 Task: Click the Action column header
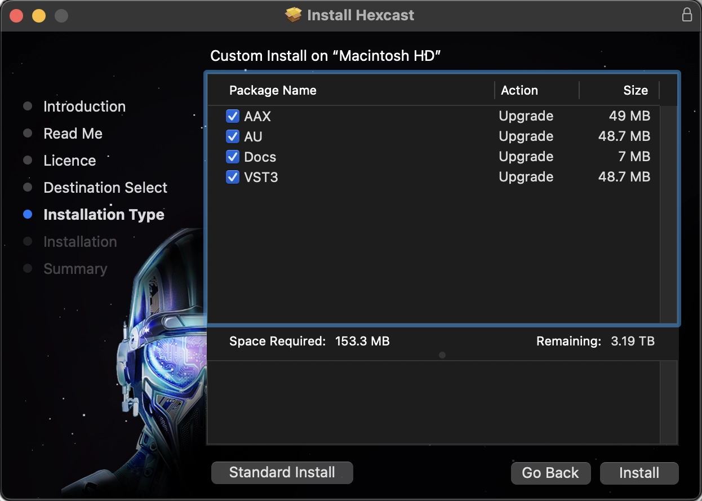pyautogui.click(x=519, y=90)
